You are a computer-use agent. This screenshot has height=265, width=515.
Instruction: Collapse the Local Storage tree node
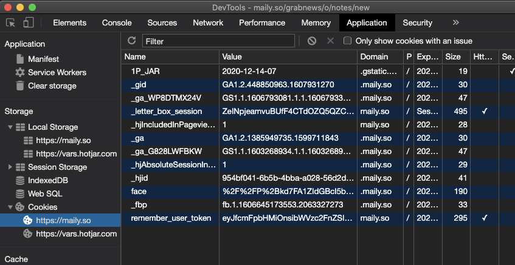click(10, 127)
